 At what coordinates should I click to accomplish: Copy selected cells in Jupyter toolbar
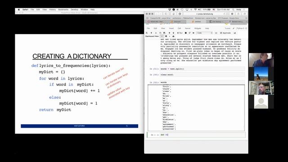pos(160,33)
